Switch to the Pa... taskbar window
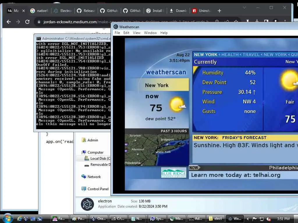The width and height of the screenshot is (298, 223). [79, 219]
